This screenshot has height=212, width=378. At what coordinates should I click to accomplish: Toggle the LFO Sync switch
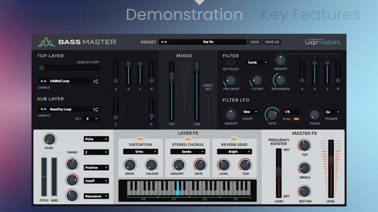pos(296,119)
